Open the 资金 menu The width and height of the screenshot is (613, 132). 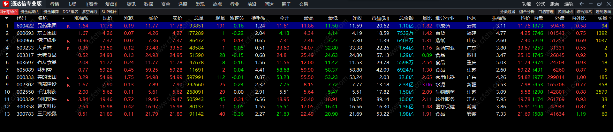(x=166, y=4)
